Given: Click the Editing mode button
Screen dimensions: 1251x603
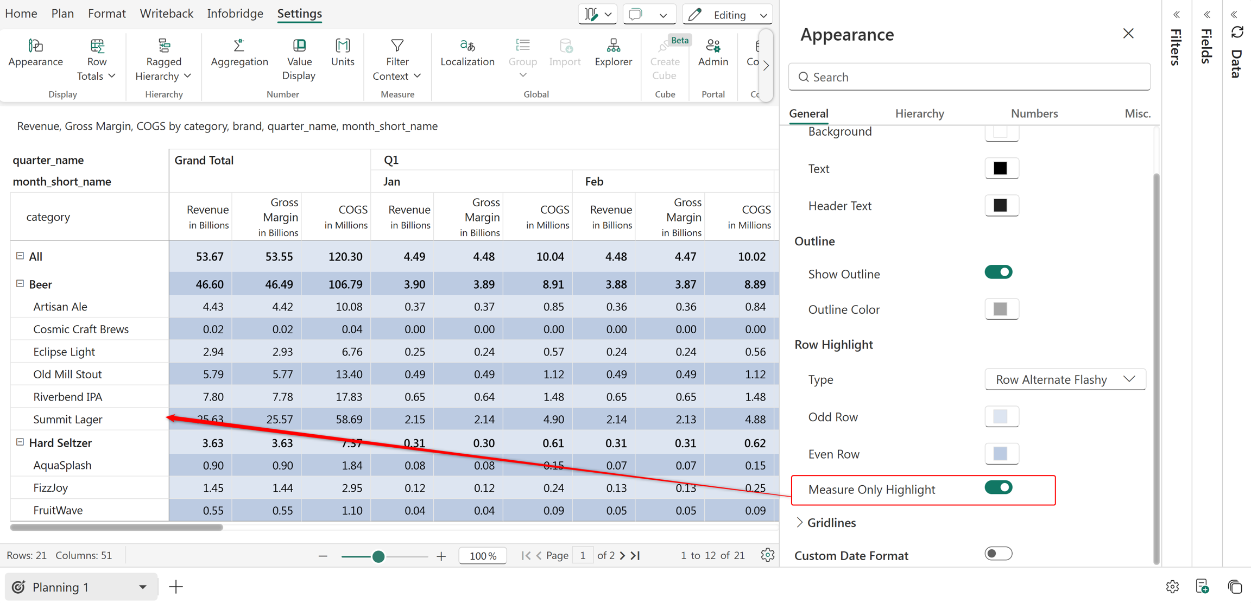Looking at the screenshot, I should coord(728,15).
